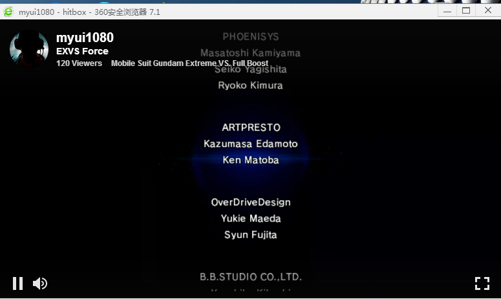Maximize the browser window
Image resolution: width=501 pixels, height=299 pixels.
[x=466, y=11]
